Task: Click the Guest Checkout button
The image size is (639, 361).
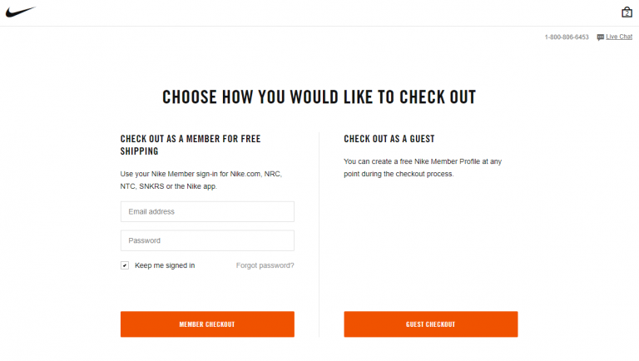Action: (x=431, y=324)
